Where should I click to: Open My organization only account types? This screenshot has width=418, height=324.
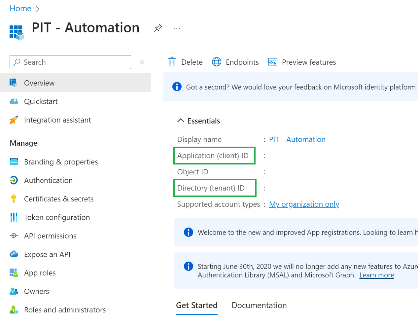point(304,204)
